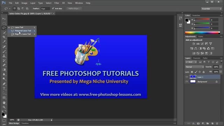Open the Layers panel options menu
The height and width of the screenshot is (126, 224).
click(221, 58)
